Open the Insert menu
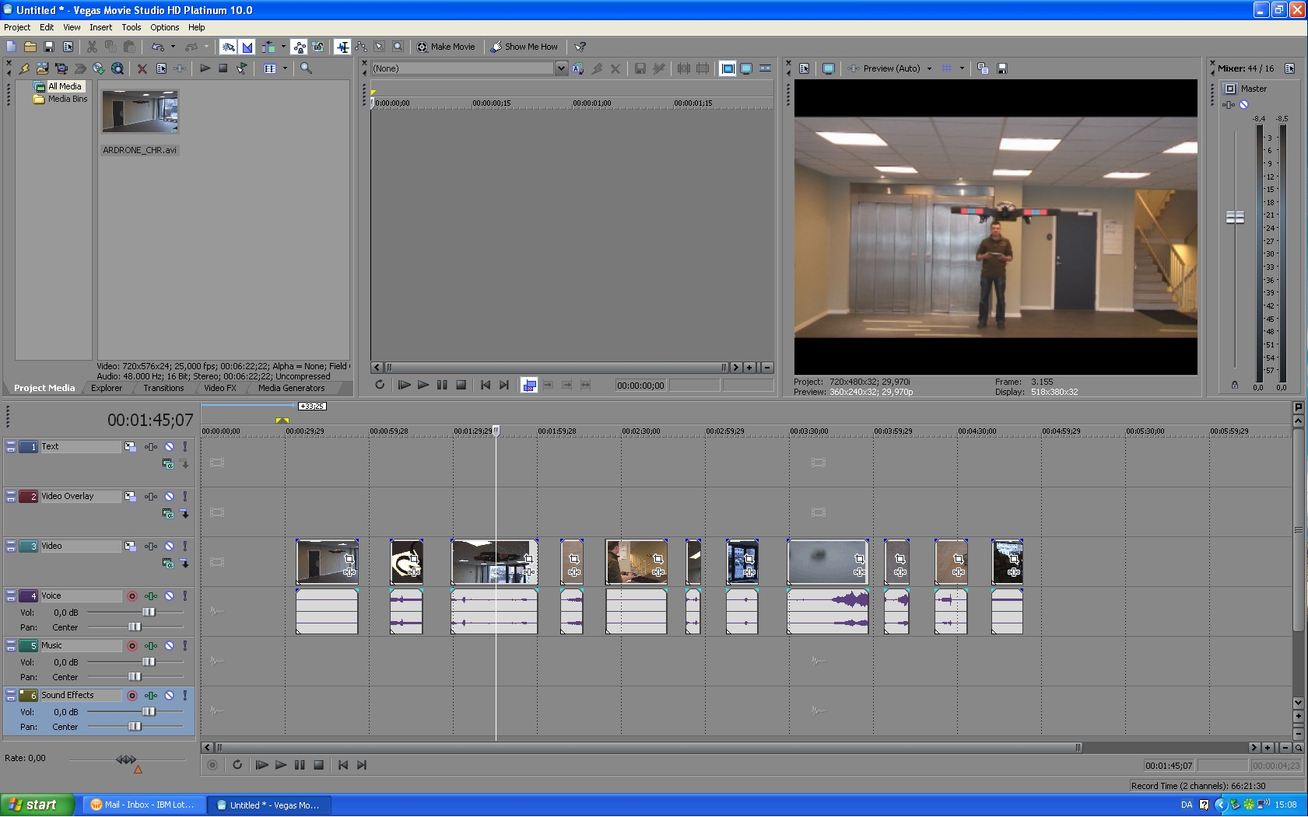Image resolution: width=1308 pixels, height=817 pixels. [x=100, y=27]
